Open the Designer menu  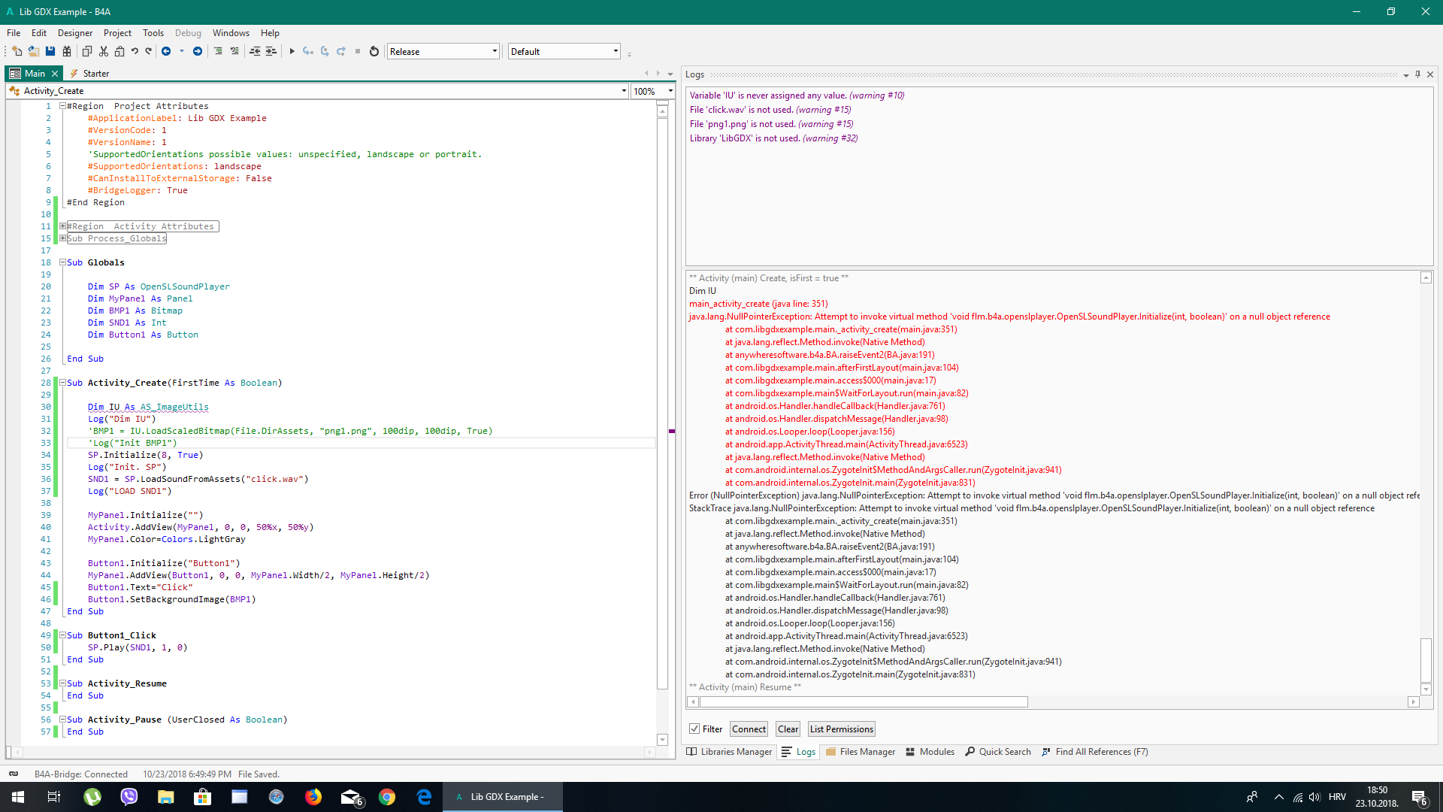[75, 33]
